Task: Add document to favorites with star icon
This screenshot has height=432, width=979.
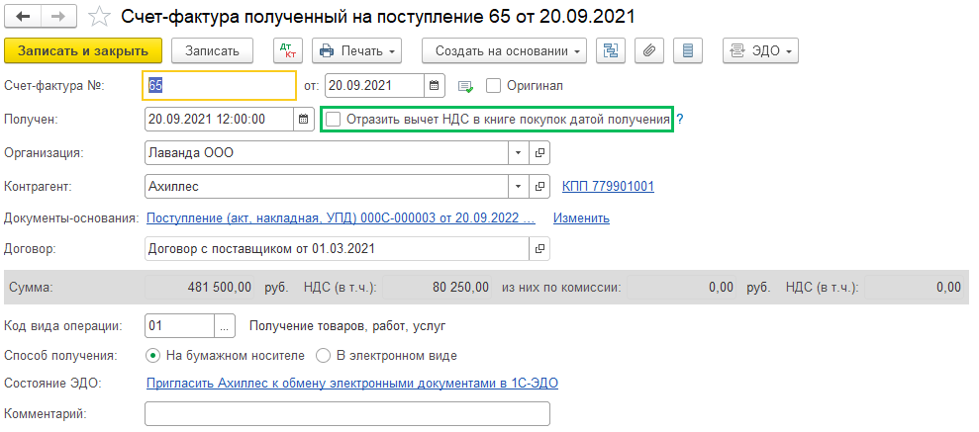Action: coord(99,17)
